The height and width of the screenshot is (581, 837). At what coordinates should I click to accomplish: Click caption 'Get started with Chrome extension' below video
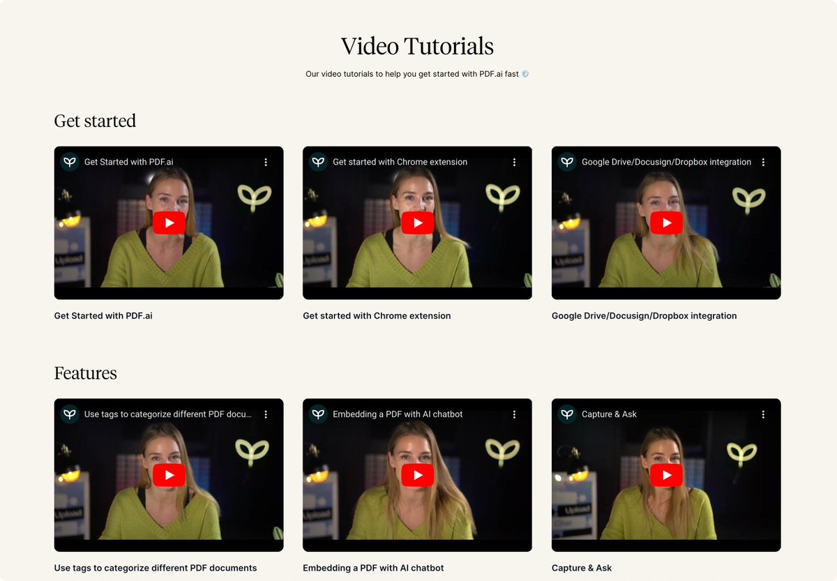click(377, 316)
